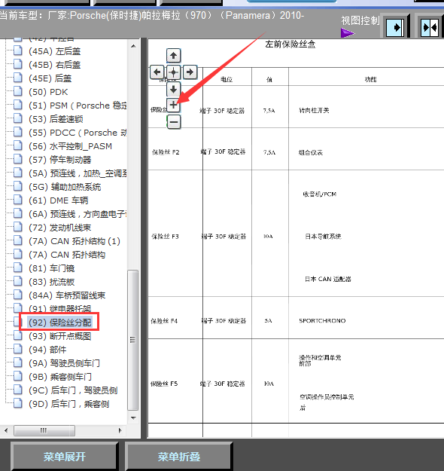The width and height of the screenshot is (444, 471).
Task: Open (81) 车门镜 entry
Action: coord(52,268)
